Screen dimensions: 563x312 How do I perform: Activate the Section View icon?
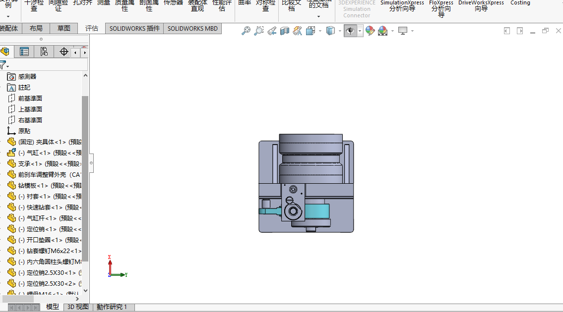[285, 31]
